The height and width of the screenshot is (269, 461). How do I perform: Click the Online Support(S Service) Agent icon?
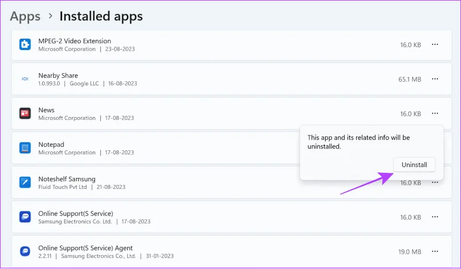click(25, 251)
